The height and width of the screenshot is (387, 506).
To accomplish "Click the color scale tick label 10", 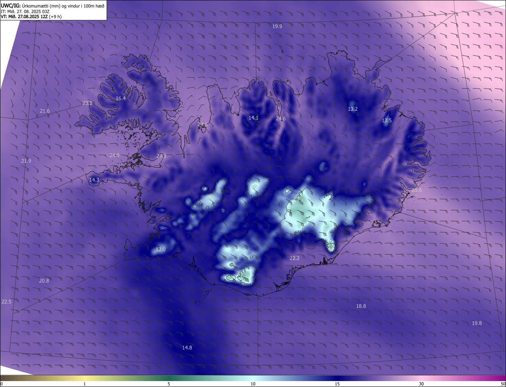I will pyautogui.click(x=253, y=384).
